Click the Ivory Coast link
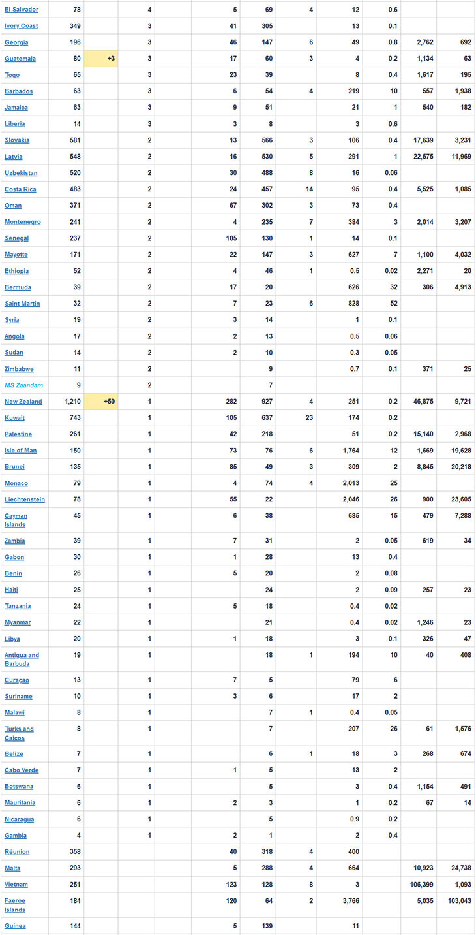The height and width of the screenshot is (935, 476). point(22,26)
